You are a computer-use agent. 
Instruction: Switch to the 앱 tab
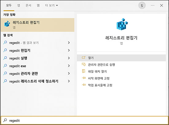coord(19,5)
